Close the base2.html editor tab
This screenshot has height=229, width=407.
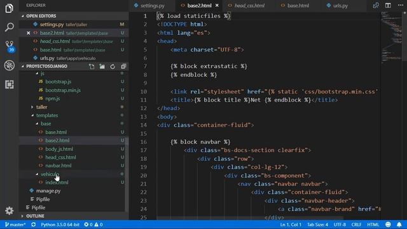217,5
